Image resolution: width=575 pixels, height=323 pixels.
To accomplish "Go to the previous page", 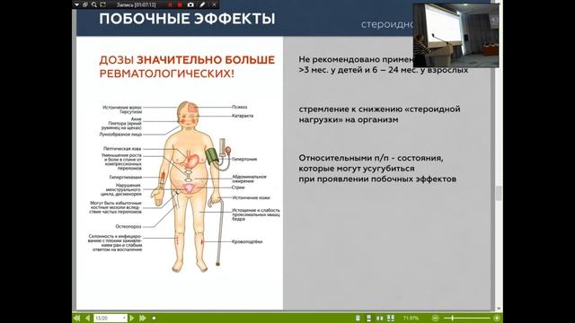I will [87, 319].
